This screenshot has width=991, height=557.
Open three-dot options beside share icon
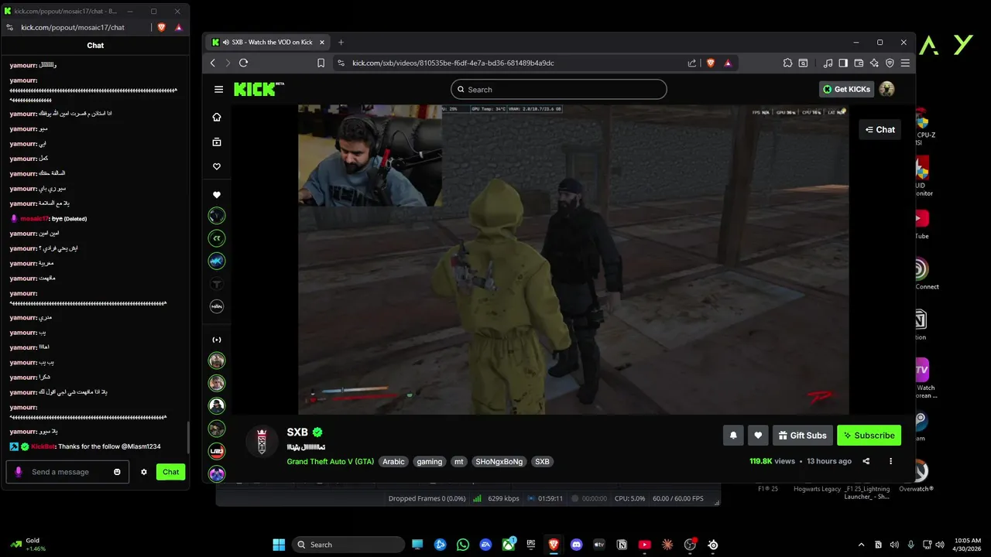tap(890, 461)
